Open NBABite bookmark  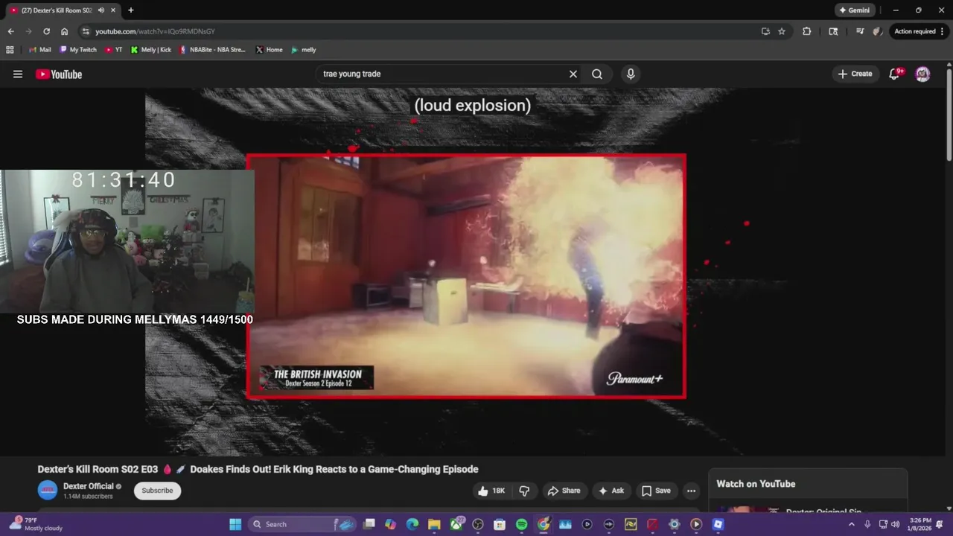(x=212, y=50)
